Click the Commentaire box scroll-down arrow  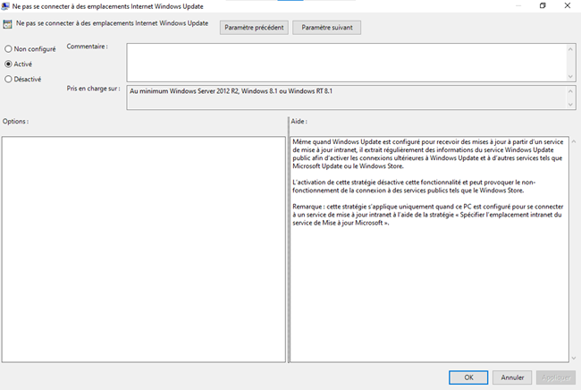point(570,76)
